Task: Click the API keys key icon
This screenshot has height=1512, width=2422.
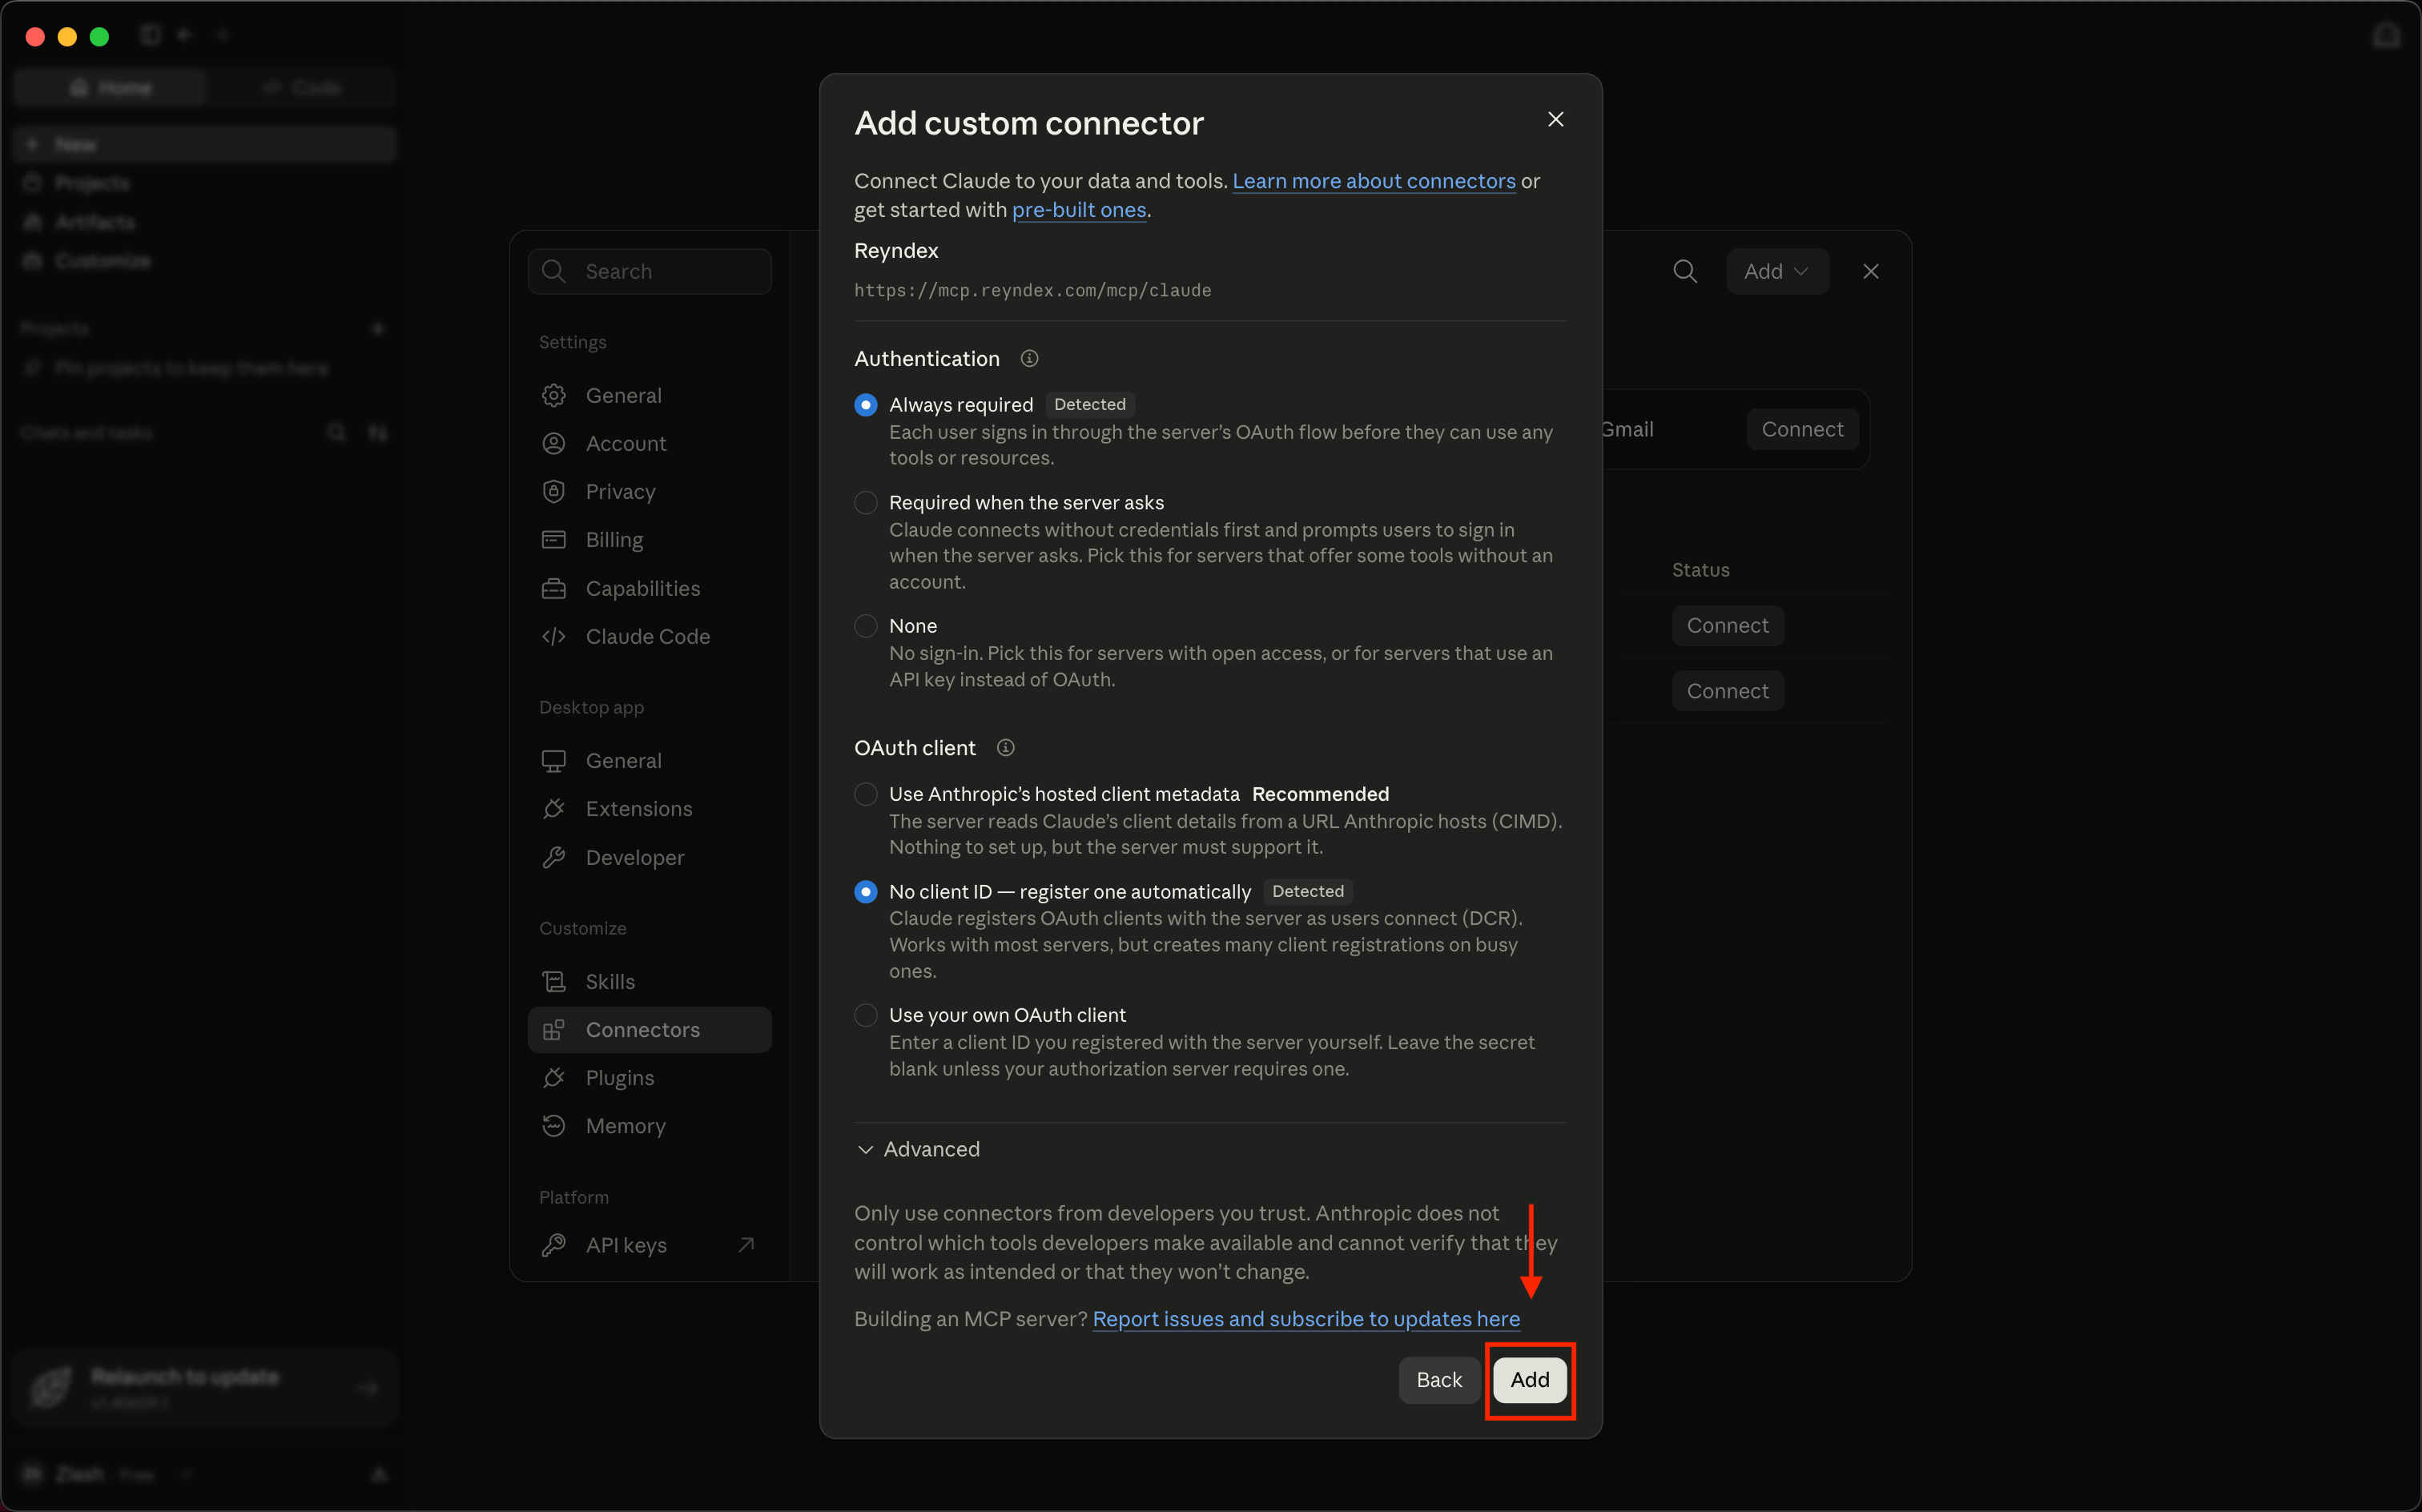Action: [554, 1245]
